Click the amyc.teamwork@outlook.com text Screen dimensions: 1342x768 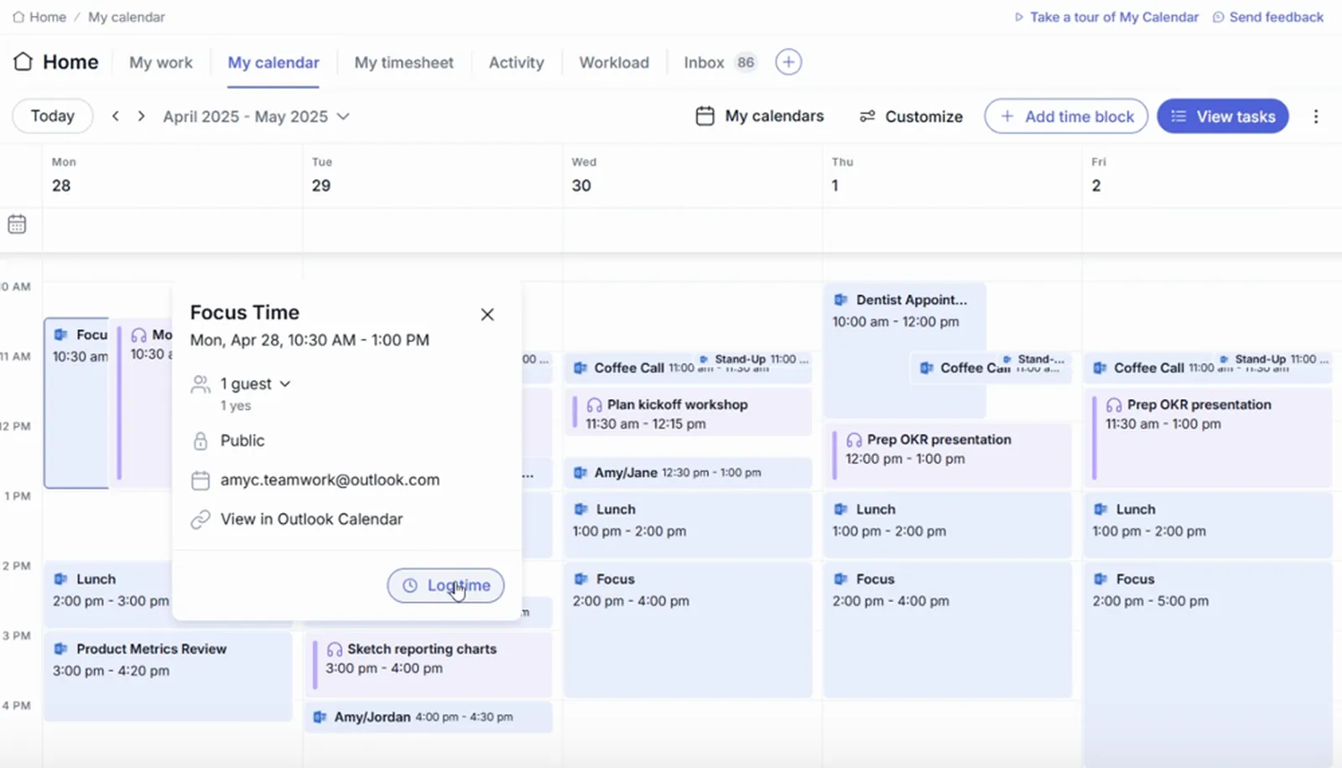pyautogui.click(x=330, y=480)
